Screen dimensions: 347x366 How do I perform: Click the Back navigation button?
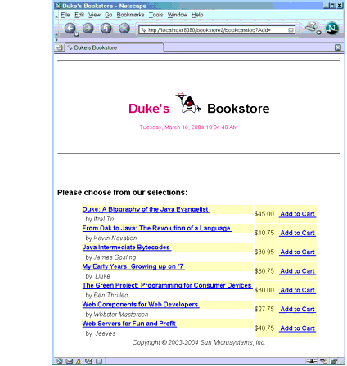pyautogui.click(x=70, y=29)
